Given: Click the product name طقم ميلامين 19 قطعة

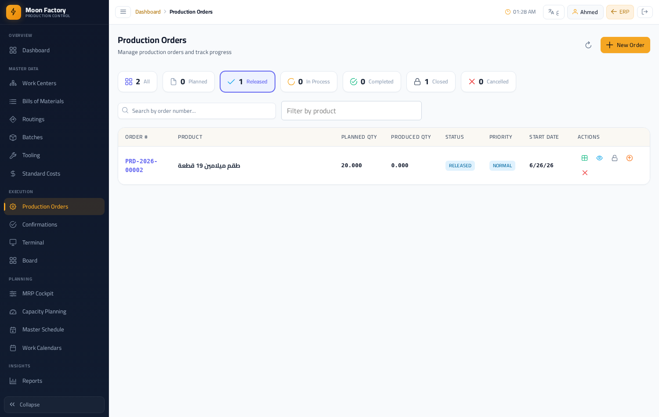Looking at the screenshot, I should pyautogui.click(x=209, y=165).
